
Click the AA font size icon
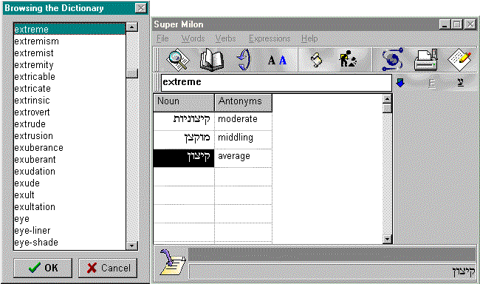point(278,60)
